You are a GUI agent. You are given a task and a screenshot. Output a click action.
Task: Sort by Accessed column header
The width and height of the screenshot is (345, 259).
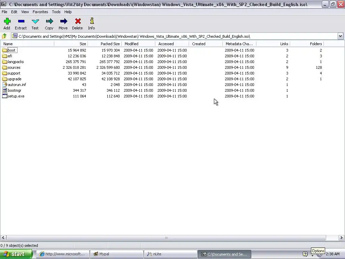pyautogui.click(x=172, y=44)
